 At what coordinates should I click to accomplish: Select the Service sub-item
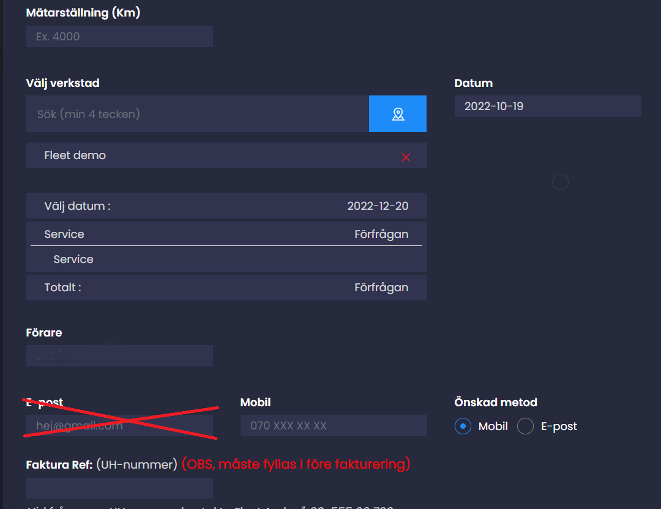73,259
